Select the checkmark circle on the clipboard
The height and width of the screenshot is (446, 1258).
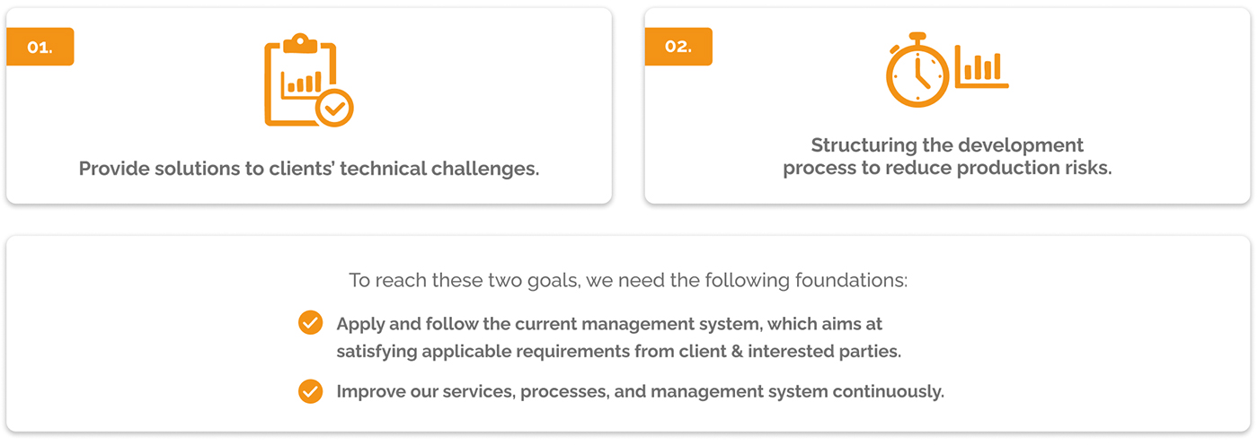pyautogui.click(x=334, y=109)
